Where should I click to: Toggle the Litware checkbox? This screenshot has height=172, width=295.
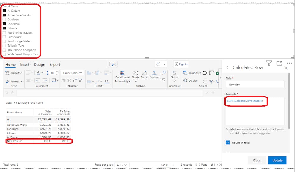coord(4,28)
